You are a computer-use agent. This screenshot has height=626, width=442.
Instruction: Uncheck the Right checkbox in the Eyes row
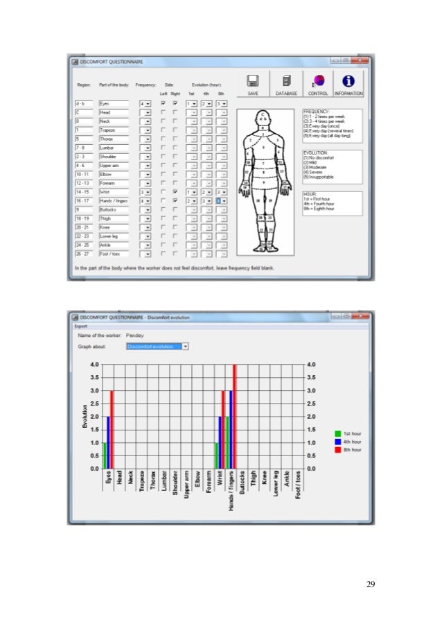coord(175,103)
